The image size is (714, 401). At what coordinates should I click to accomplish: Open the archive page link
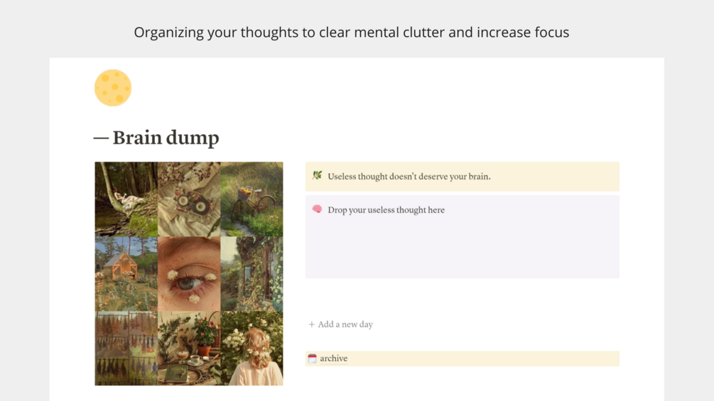pos(333,358)
